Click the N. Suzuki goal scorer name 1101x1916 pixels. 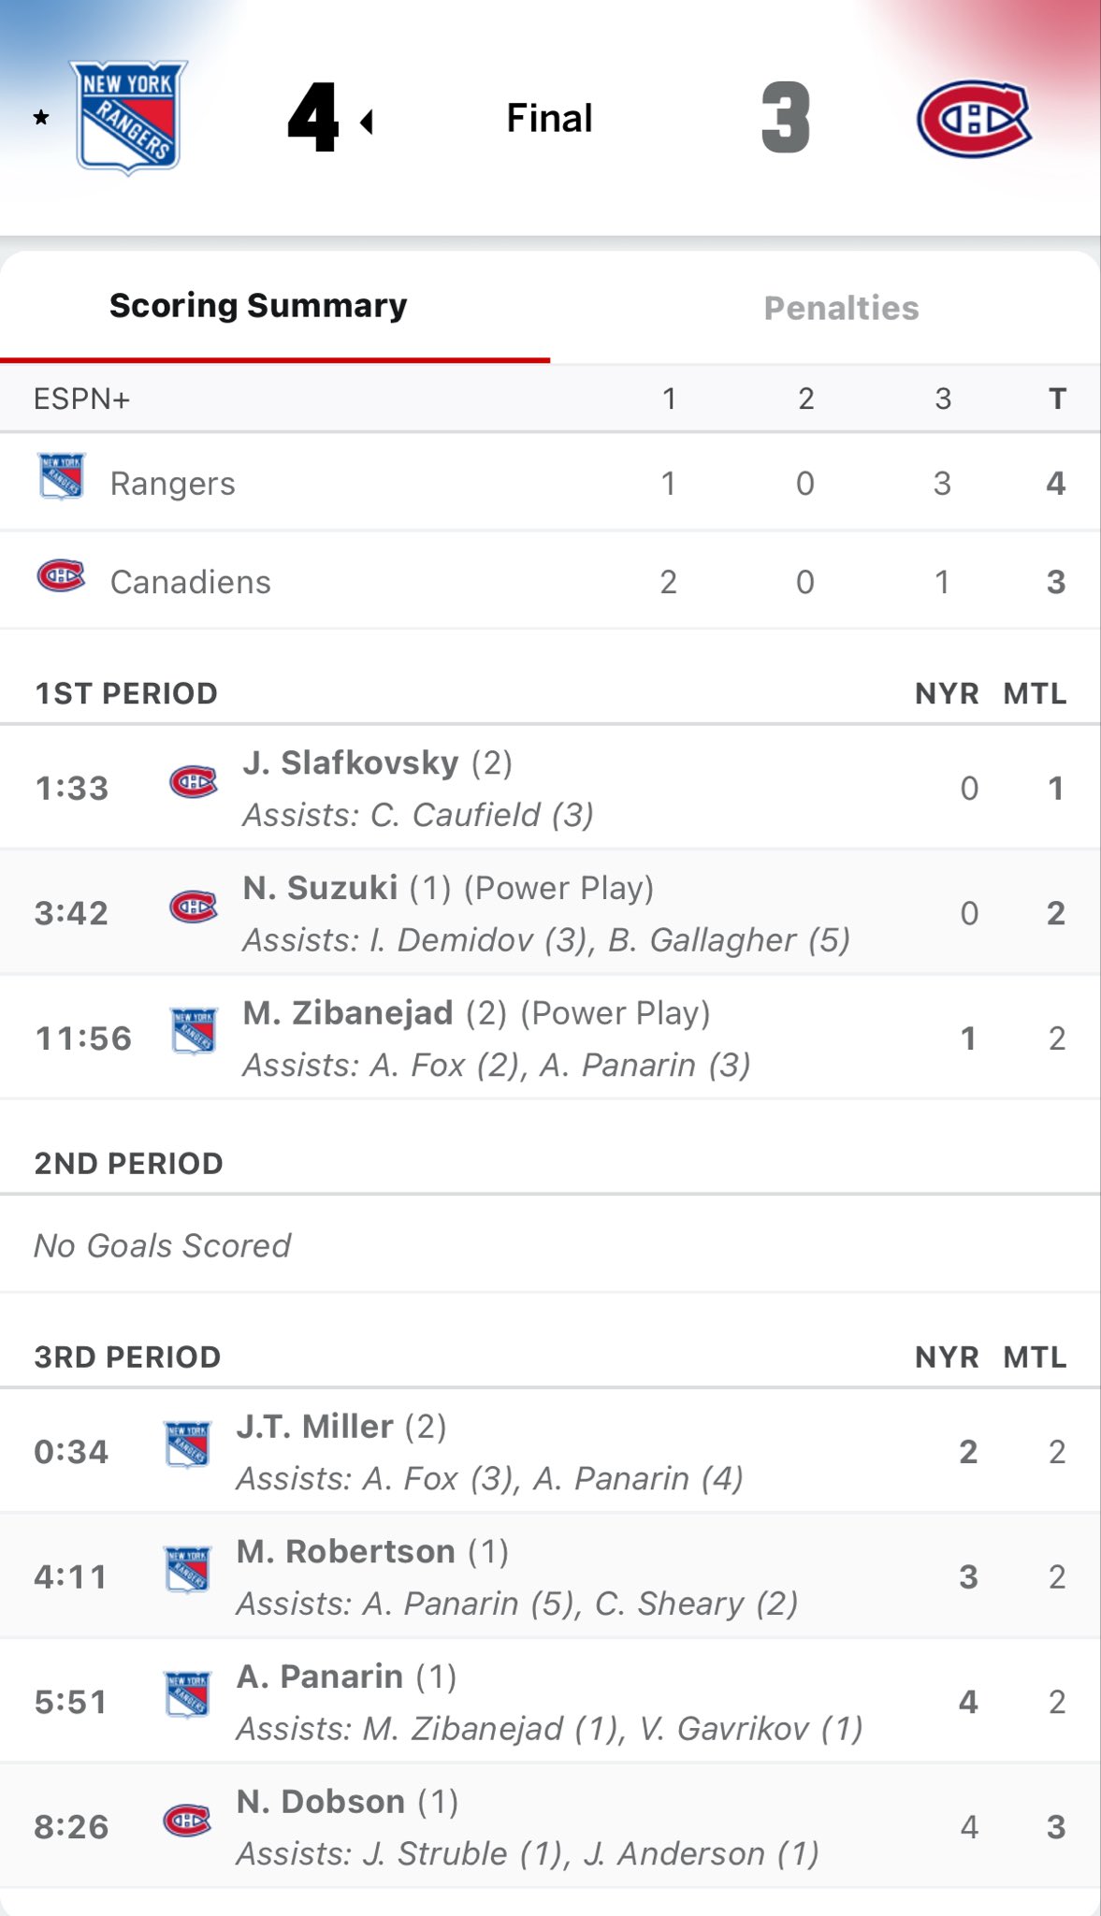(x=320, y=888)
